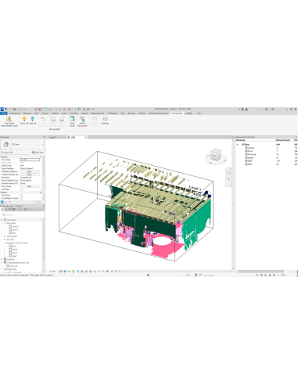Click the first icon in Project Browser toolbar
Viewport: 298px width, 385px height.
(x=2, y=209)
